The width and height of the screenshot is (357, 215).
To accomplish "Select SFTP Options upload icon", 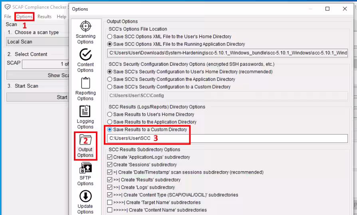I will click(x=85, y=168).
